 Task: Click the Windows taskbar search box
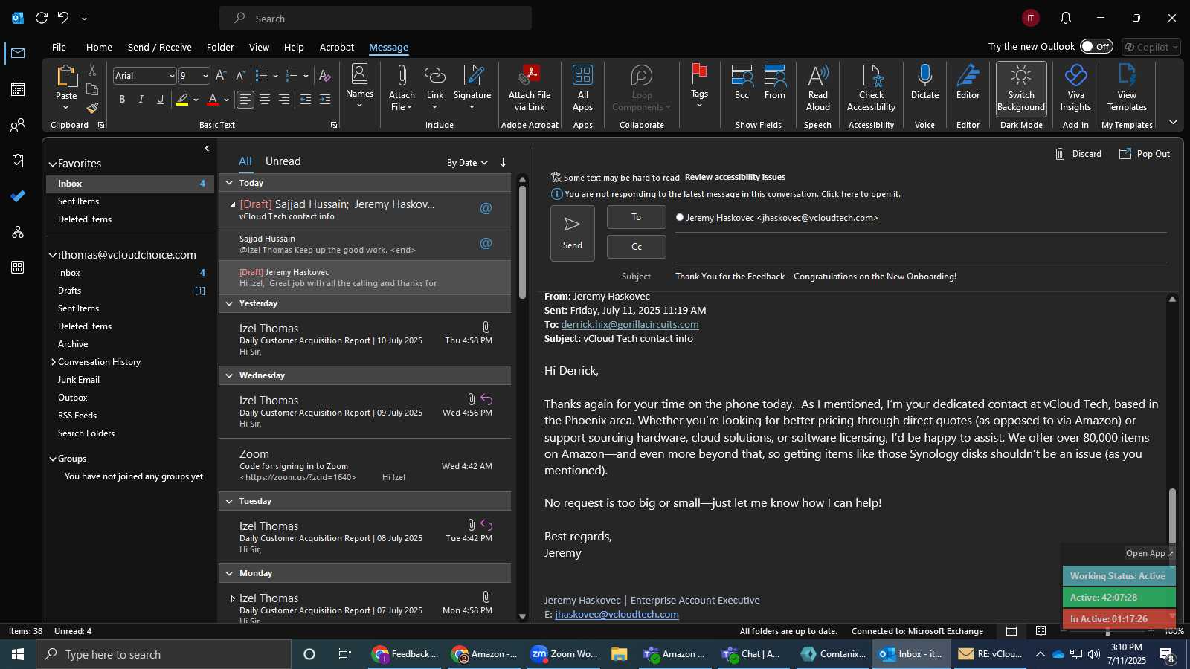pos(164,654)
